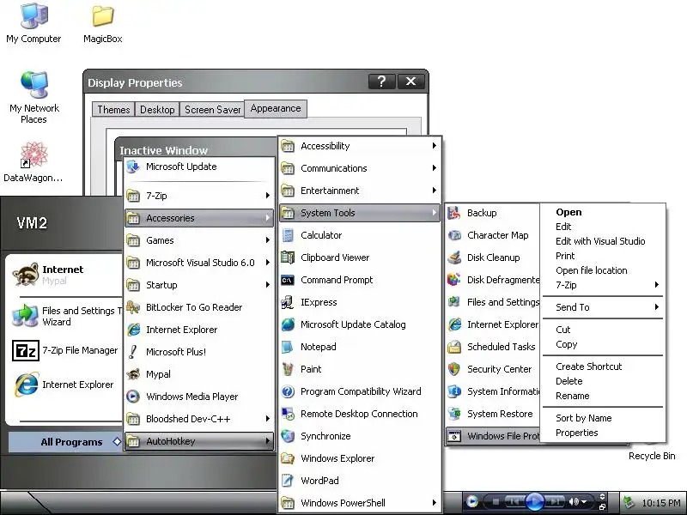Open Clipboard Viewer

pos(359,257)
